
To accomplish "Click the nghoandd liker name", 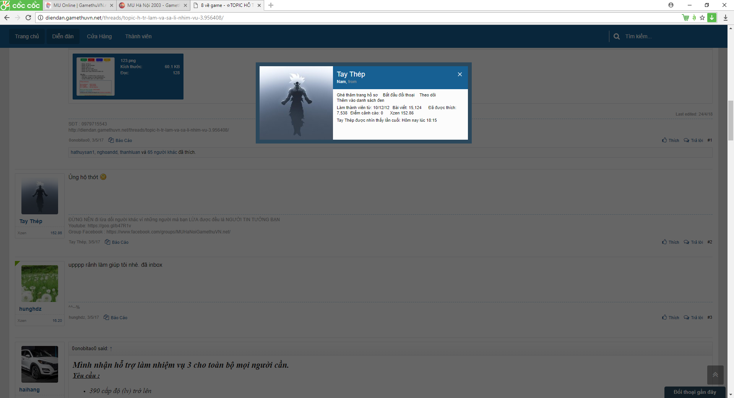I will pos(107,152).
